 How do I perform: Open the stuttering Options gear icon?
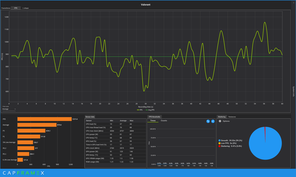[x=220, y=121]
